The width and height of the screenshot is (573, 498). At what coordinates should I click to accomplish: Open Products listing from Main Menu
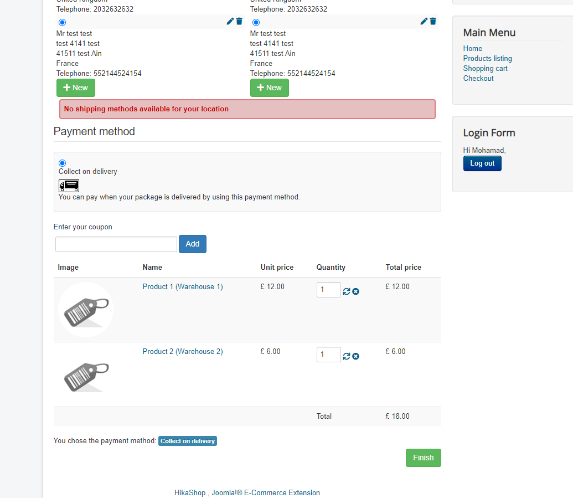(487, 59)
